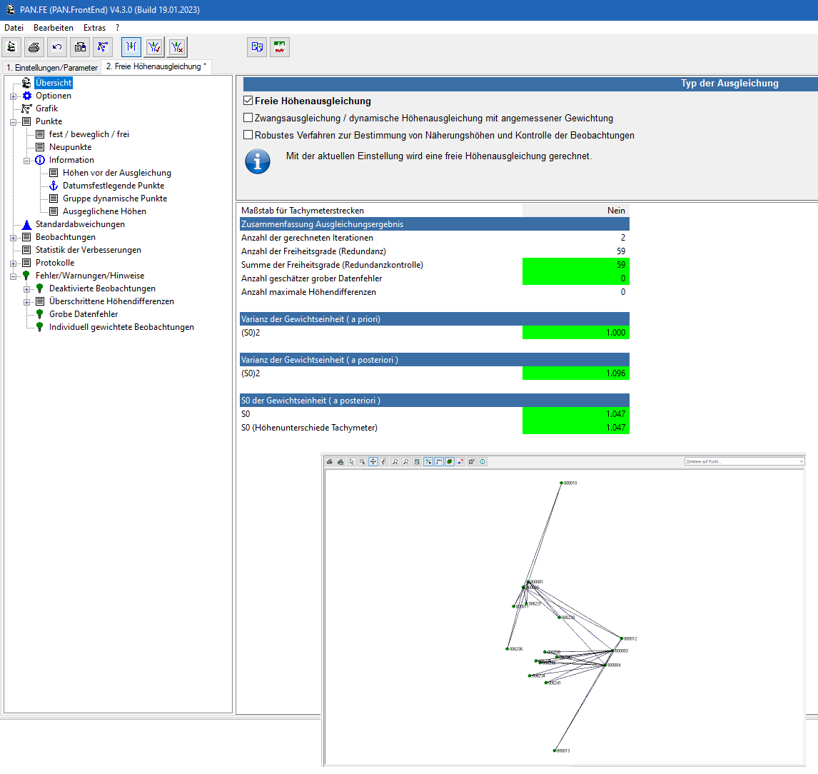The image size is (818, 774).
Task: Expand the Optionen tree node
Action: 14,96
